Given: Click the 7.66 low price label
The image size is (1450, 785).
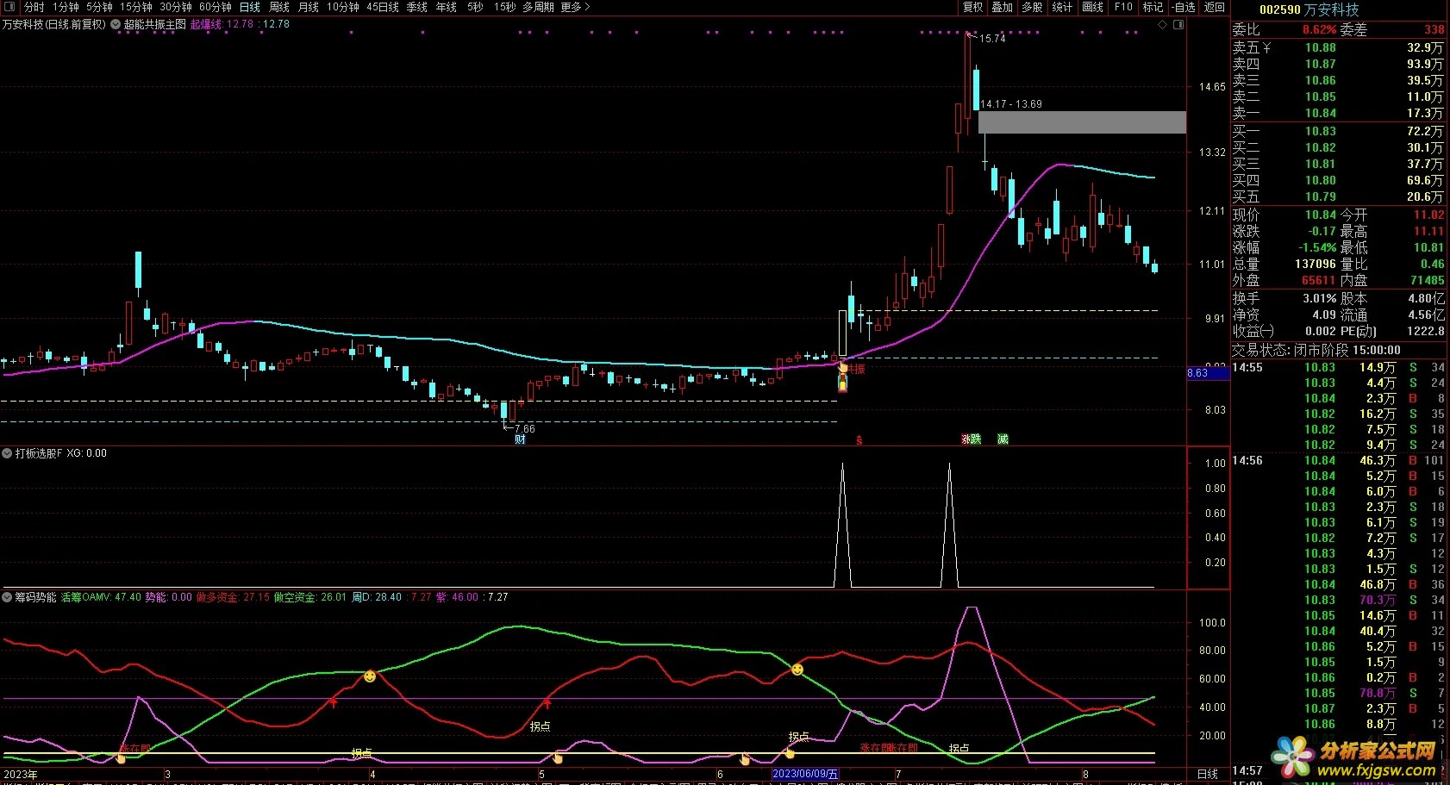Looking at the screenshot, I should 524,429.
